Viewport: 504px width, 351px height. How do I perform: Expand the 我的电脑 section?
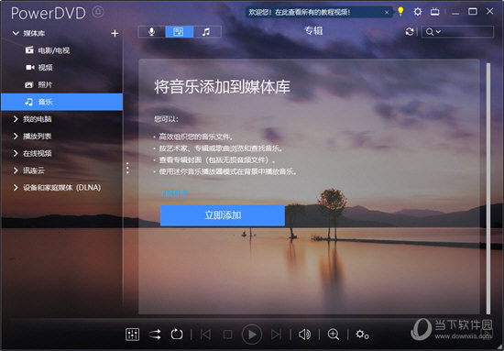click(x=16, y=119)
